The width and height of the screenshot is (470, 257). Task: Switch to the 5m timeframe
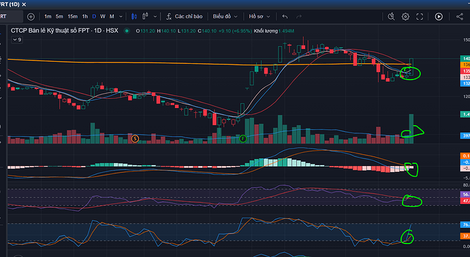pyautogui.click(x=59, y=16)
